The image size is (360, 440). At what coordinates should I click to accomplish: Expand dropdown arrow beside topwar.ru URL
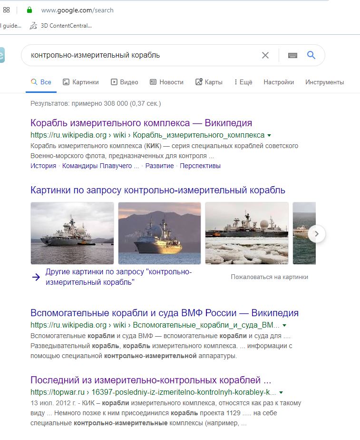(x=281, y=392)
